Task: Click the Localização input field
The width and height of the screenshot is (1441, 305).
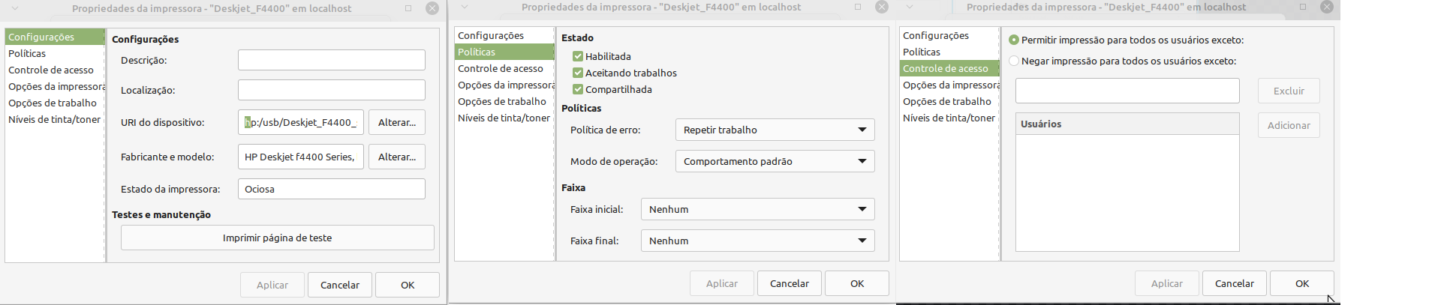Action: point(332,90)
